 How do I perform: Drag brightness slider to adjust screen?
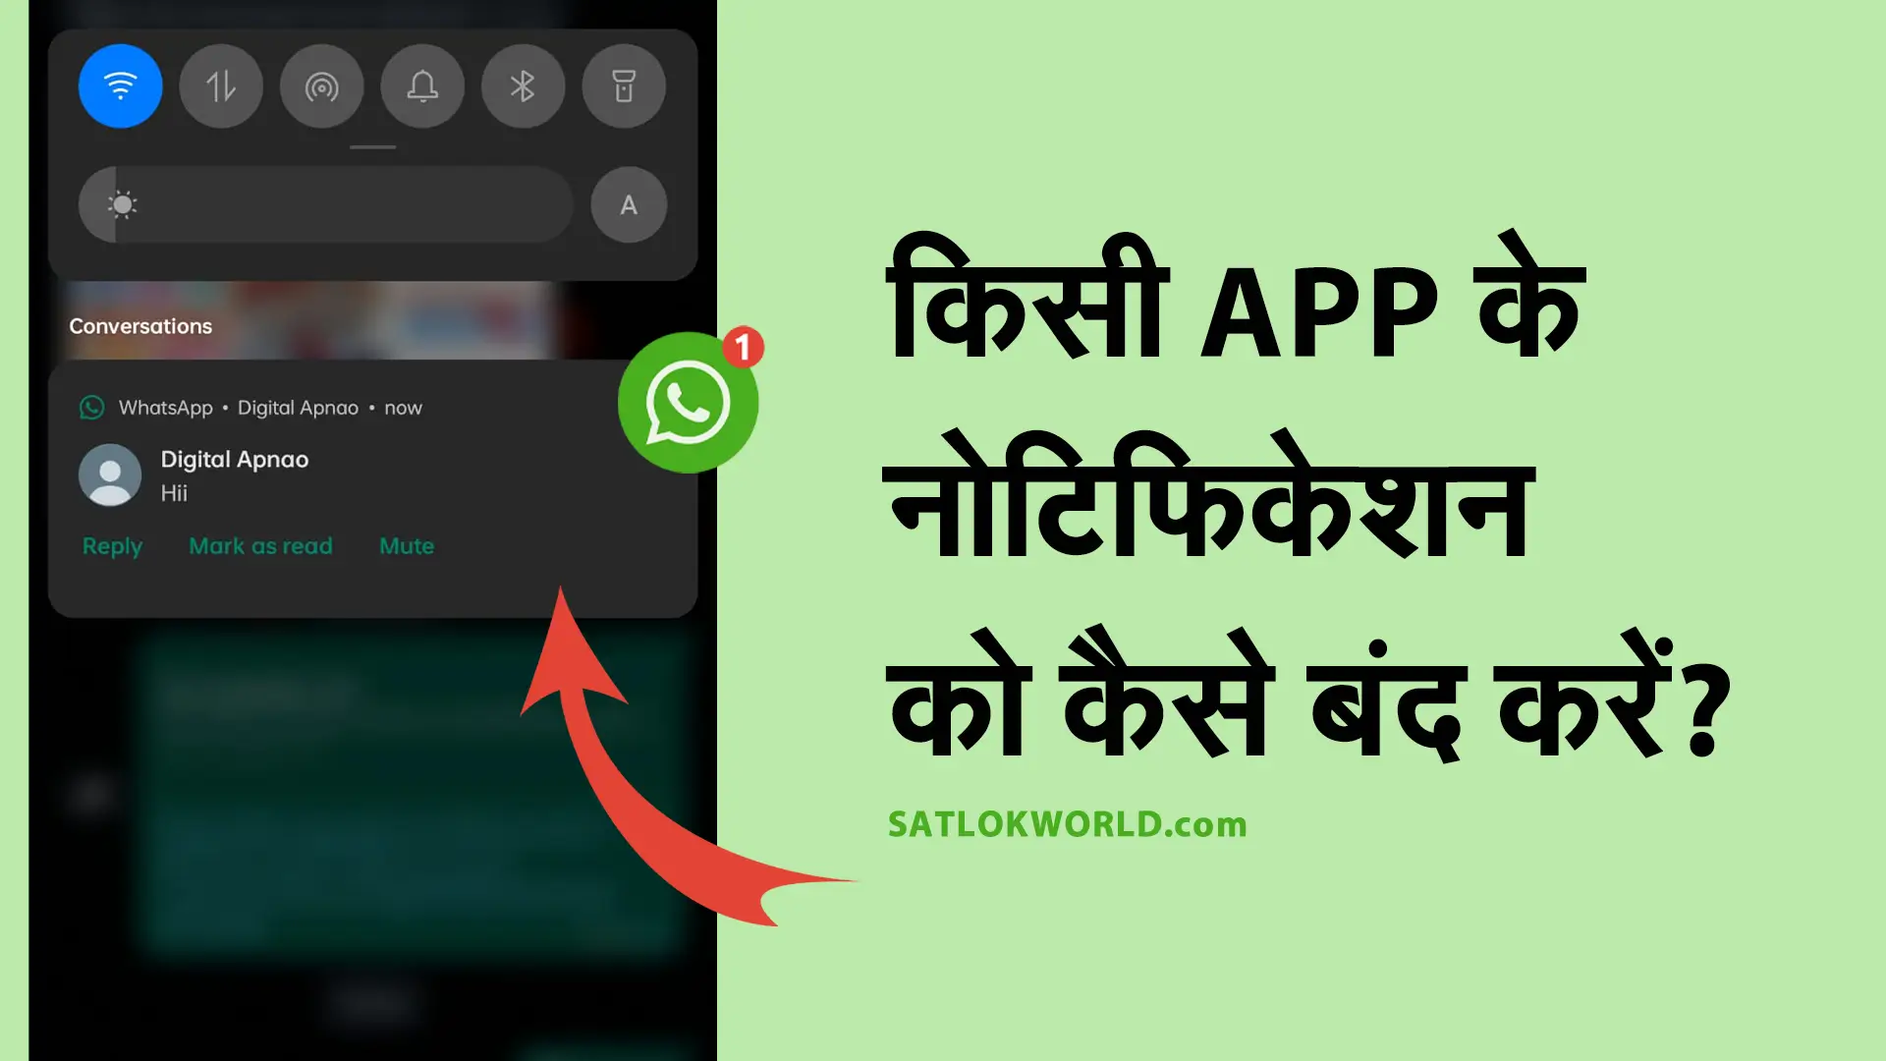pyautogui.click(x=123, y=204)
